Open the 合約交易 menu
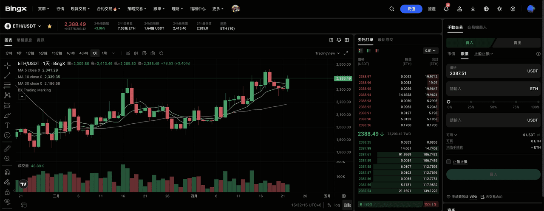 pyautogui.click(x=108, y=8)
